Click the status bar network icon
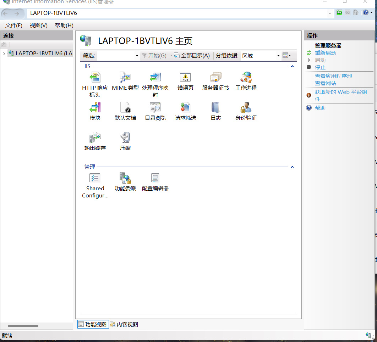This screenshot has height=342, width=377. (368, 335)
